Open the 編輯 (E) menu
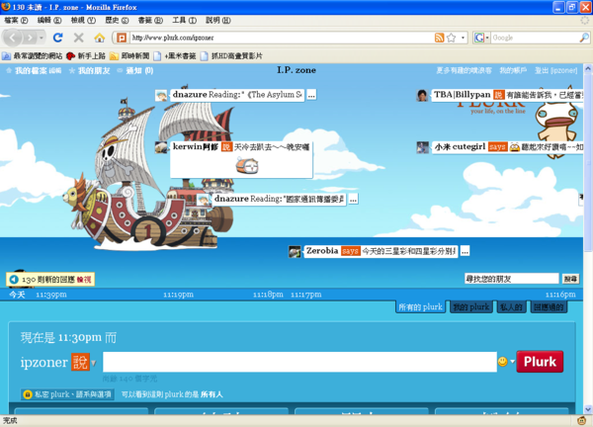The image size is (593, 427). coord(49,20)
